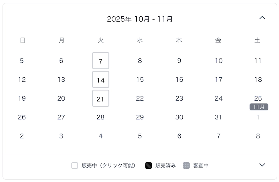The height and width of the screenshot is (182, 279).
Task: Select available date October 7
Action: point(100,61)
